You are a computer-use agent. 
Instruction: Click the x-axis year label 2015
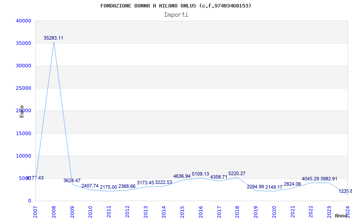pos(182,212)
